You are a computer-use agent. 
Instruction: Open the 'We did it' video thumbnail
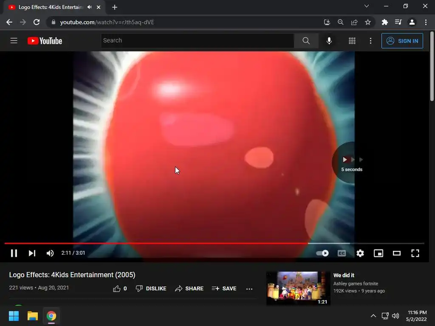pos(298,289)
